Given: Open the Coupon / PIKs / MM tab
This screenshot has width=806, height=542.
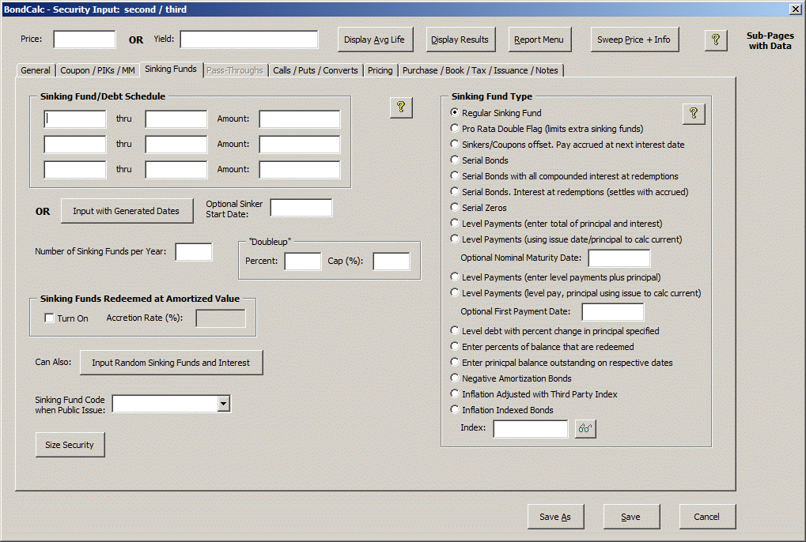Looking at the screenshot, I should coord(97,70).
